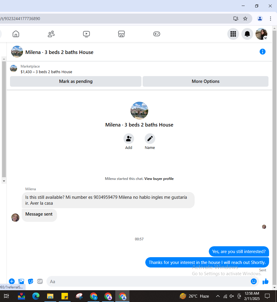Open Task View in the taskbar
Screen dimensions: 277x302
tap(6, 296)
